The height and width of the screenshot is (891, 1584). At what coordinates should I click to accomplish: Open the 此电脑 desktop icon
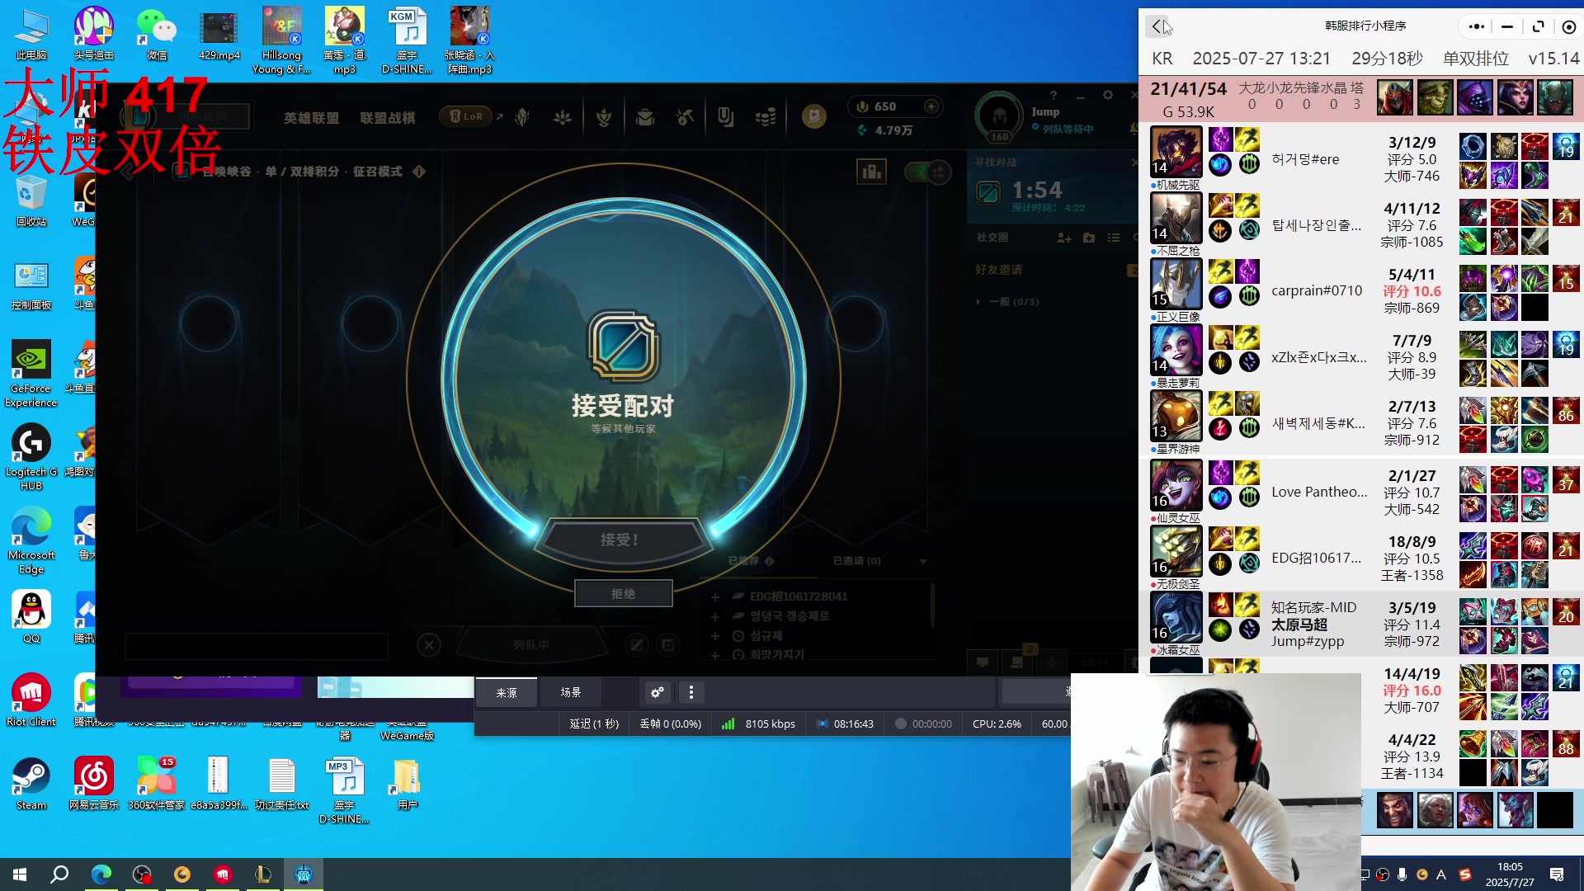(31, 34)
